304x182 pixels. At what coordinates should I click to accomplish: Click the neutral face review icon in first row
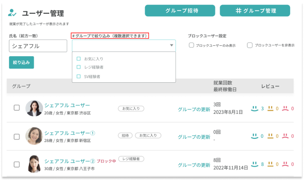(270, 108)
